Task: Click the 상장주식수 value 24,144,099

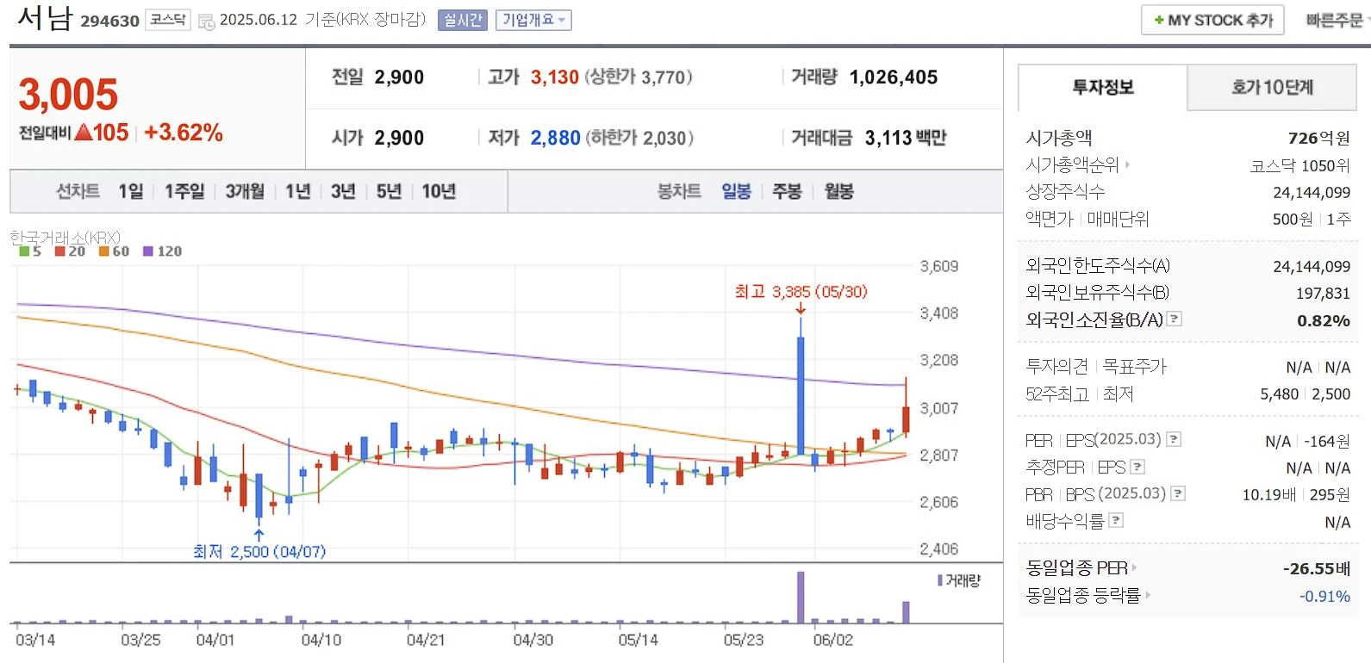Action: coord(1312,192)
